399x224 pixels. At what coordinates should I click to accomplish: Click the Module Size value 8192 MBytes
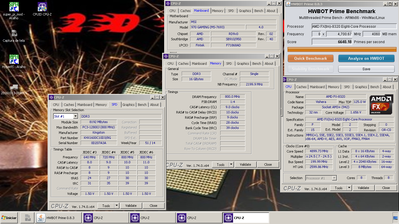[99, 122]
